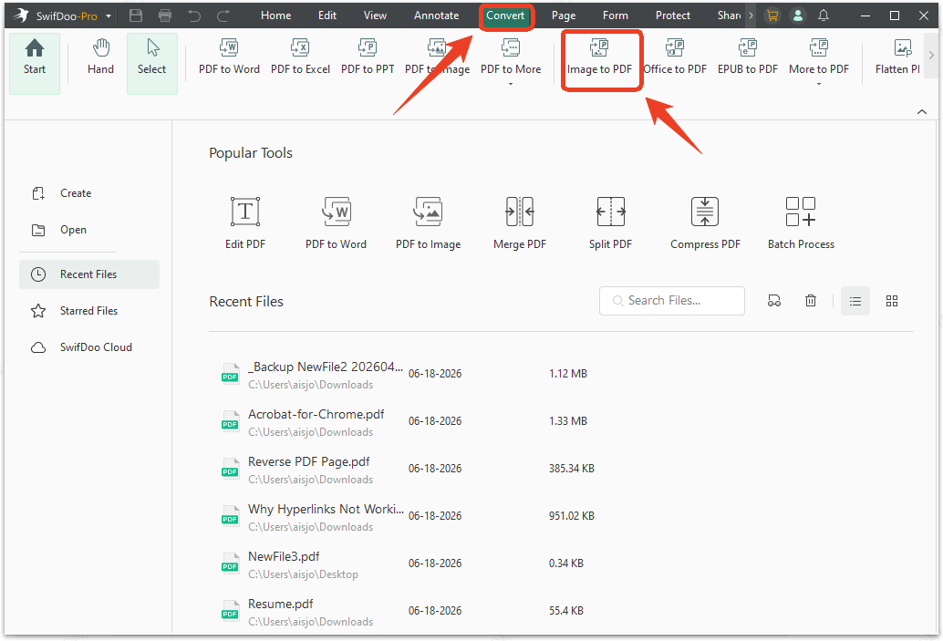Open the user account icon
Screen dimensions: 943x641
point(797,16)
